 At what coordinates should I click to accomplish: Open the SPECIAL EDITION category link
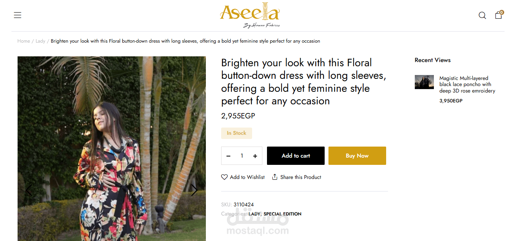coord(282,214)
